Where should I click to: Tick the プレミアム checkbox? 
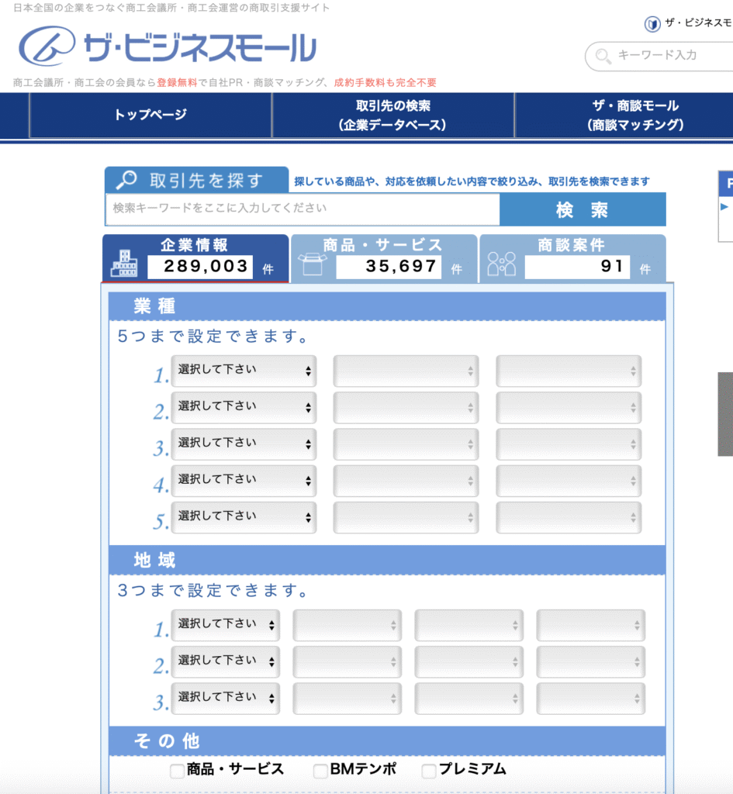[x=429, y=771]
